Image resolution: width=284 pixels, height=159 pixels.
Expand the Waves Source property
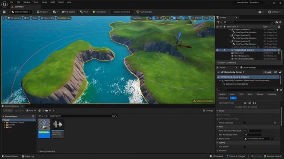point(217,139)
